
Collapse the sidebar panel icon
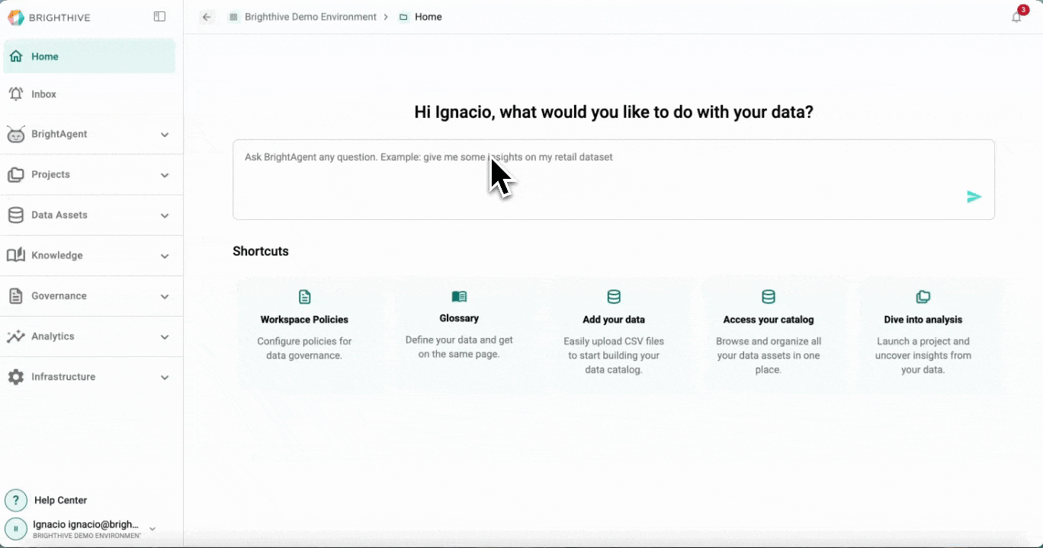pos(159,17)
